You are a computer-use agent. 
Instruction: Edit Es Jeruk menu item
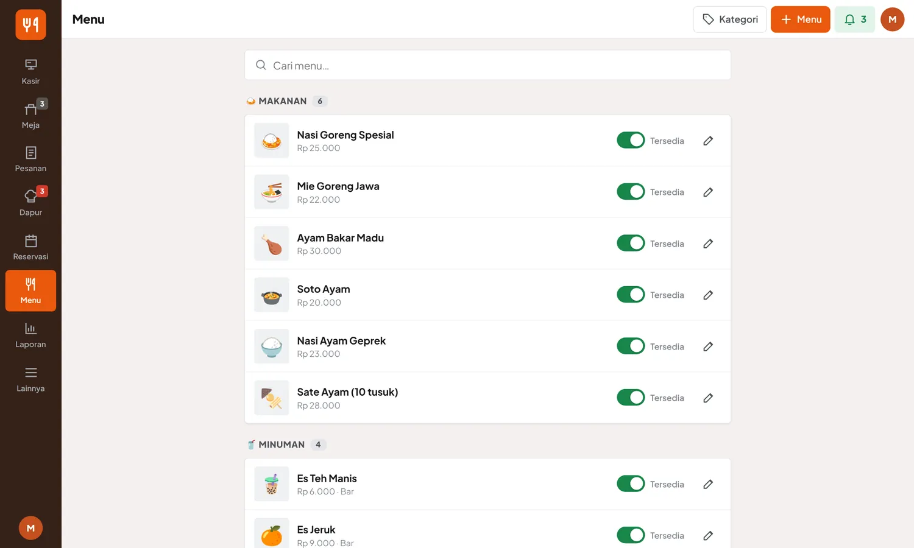(x=708, y=536)
